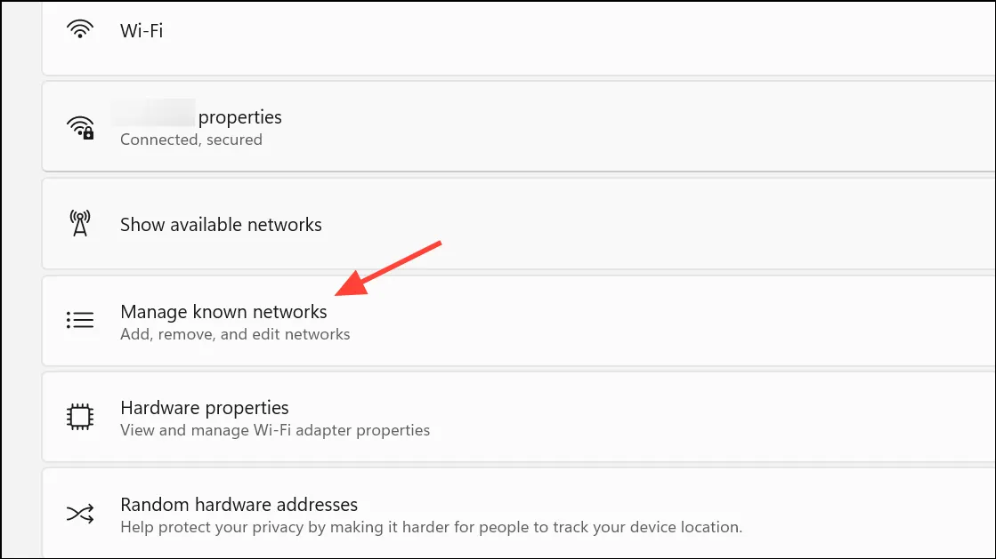
Task: Click empty area of Hardware properties card
Action: 699,417
